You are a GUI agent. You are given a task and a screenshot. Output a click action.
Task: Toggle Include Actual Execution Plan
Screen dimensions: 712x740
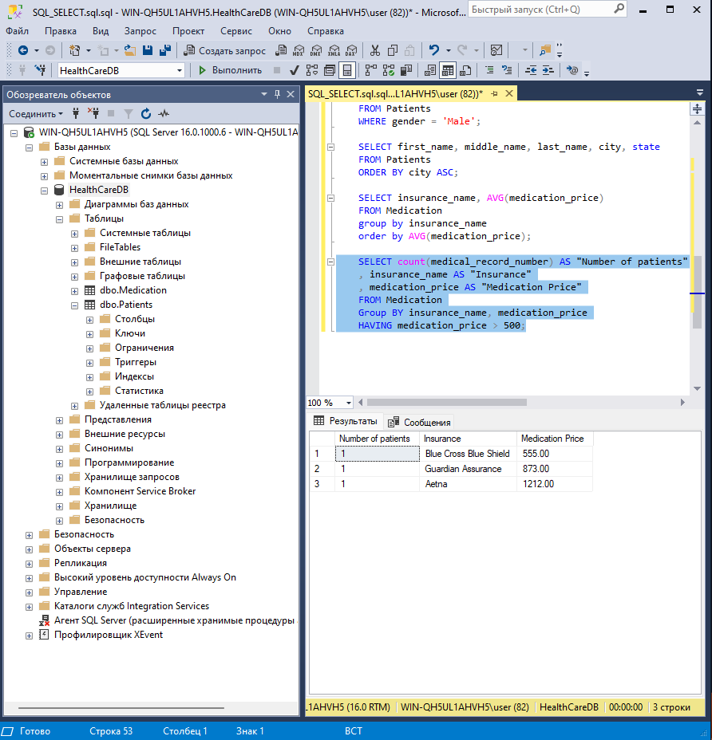(x=371, y=70)
